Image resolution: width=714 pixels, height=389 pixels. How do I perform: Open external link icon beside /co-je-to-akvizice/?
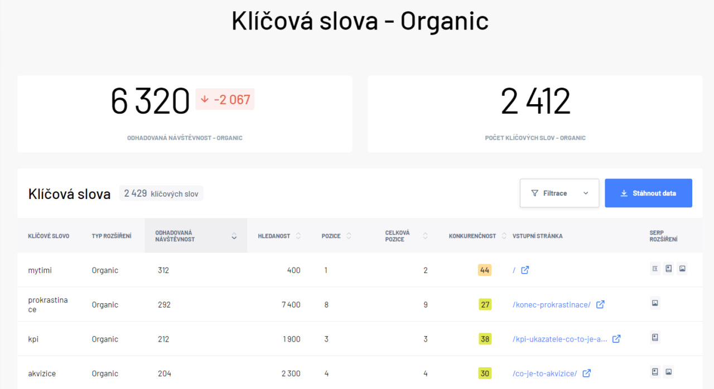click(x=587, y=373)
